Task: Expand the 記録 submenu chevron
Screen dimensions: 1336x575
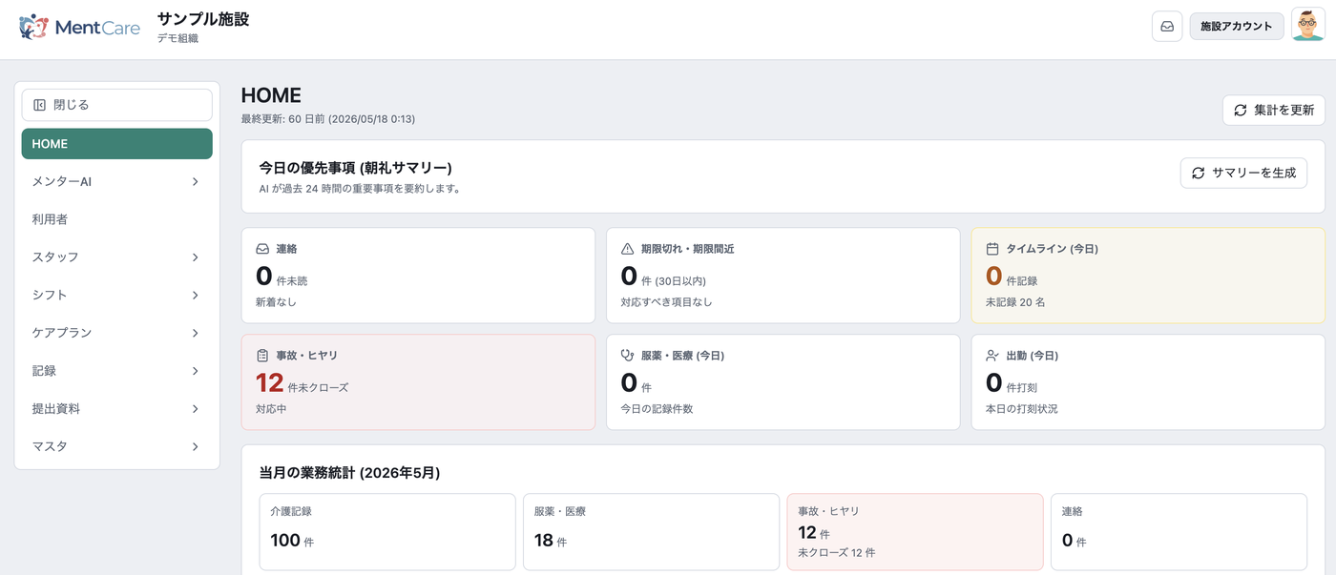Action: (195, 371)
